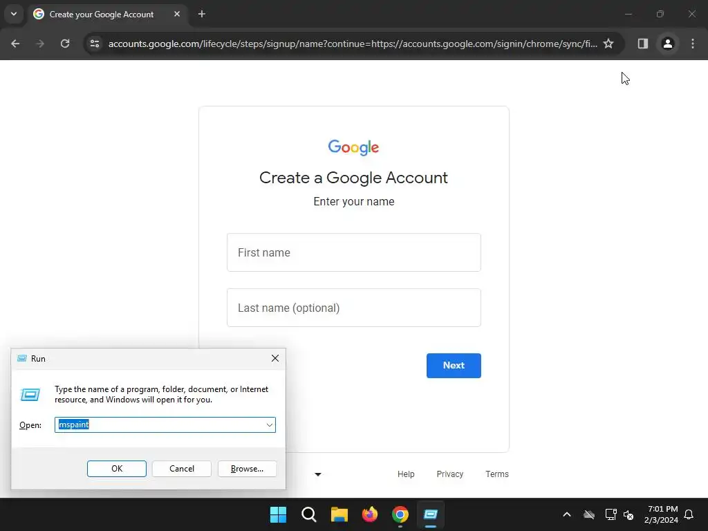Open File Explorer from taskbar
Screen dimensions: 708x531
tap(339, 514)
